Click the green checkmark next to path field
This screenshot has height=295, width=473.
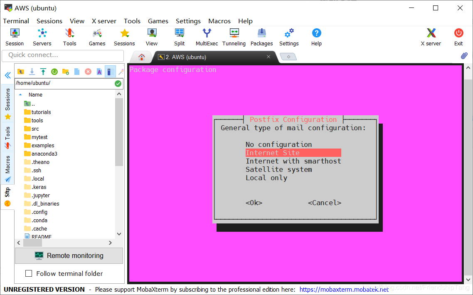118,84
